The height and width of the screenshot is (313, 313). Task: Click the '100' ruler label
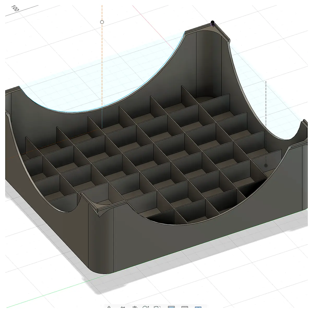click(15, 8)
